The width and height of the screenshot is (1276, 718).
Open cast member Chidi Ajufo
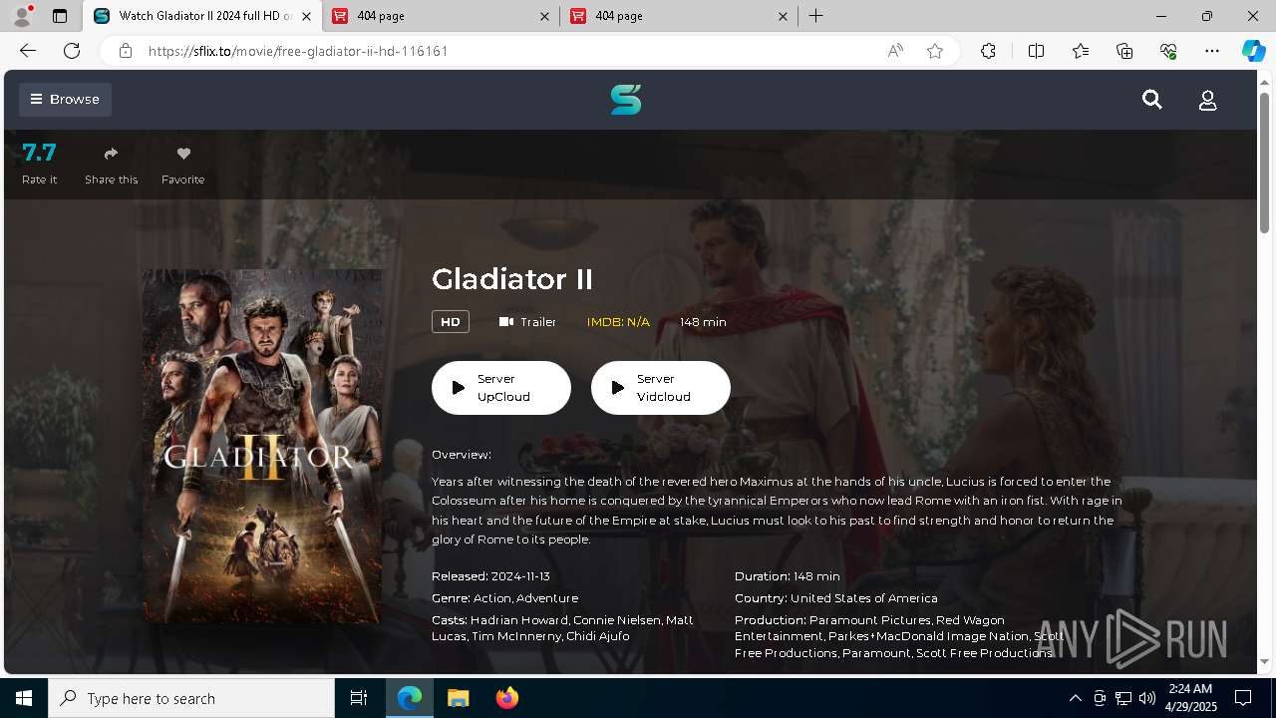point(598,636)
